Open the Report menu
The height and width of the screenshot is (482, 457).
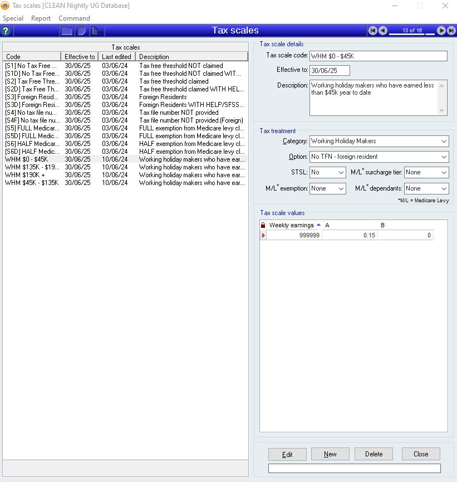[x=41, y=18]
